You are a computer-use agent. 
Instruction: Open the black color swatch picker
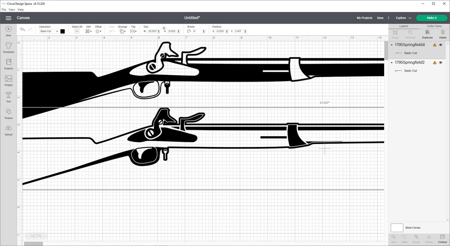[62, 31]
